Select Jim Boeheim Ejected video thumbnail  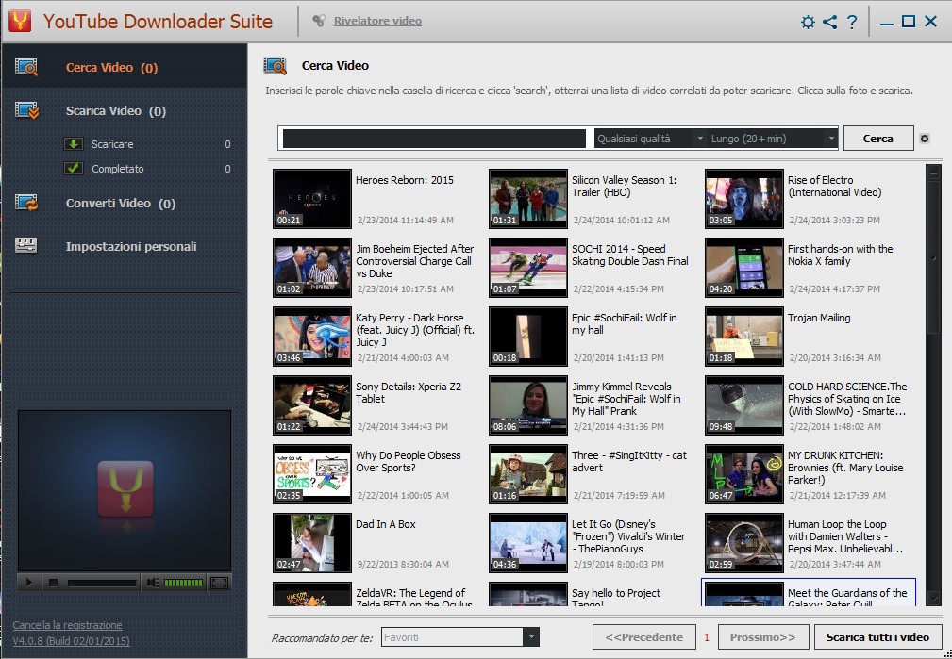(x=312, y=267)
